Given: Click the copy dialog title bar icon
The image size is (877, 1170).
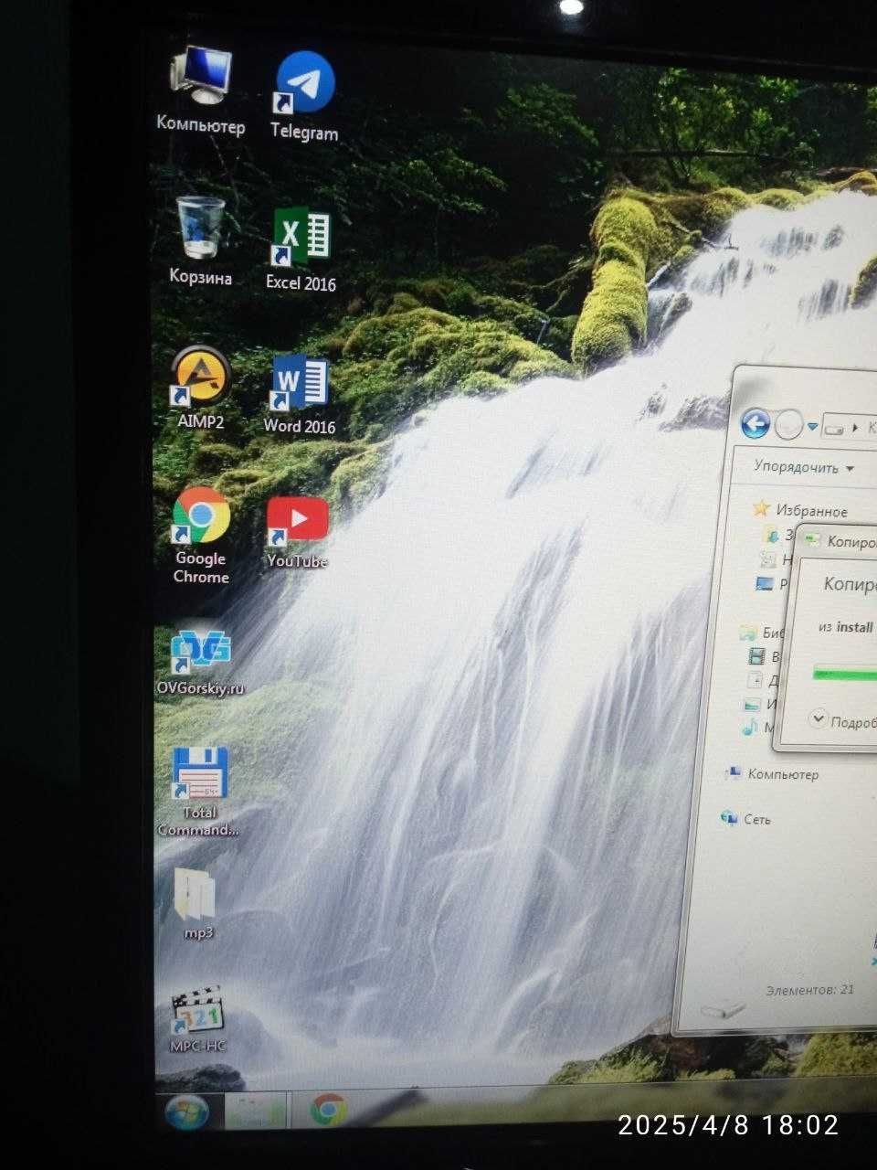Looking at the screenshot, I should tap(812, 540).
